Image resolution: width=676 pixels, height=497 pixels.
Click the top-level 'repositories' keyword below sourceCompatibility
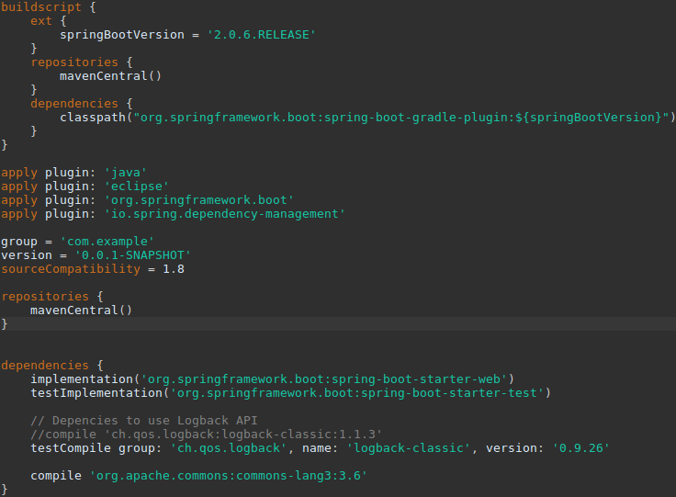pos(45,297)
